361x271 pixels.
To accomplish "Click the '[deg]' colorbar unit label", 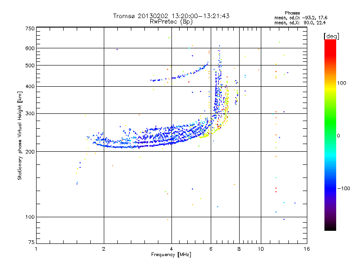I will (x=331, y=36).
